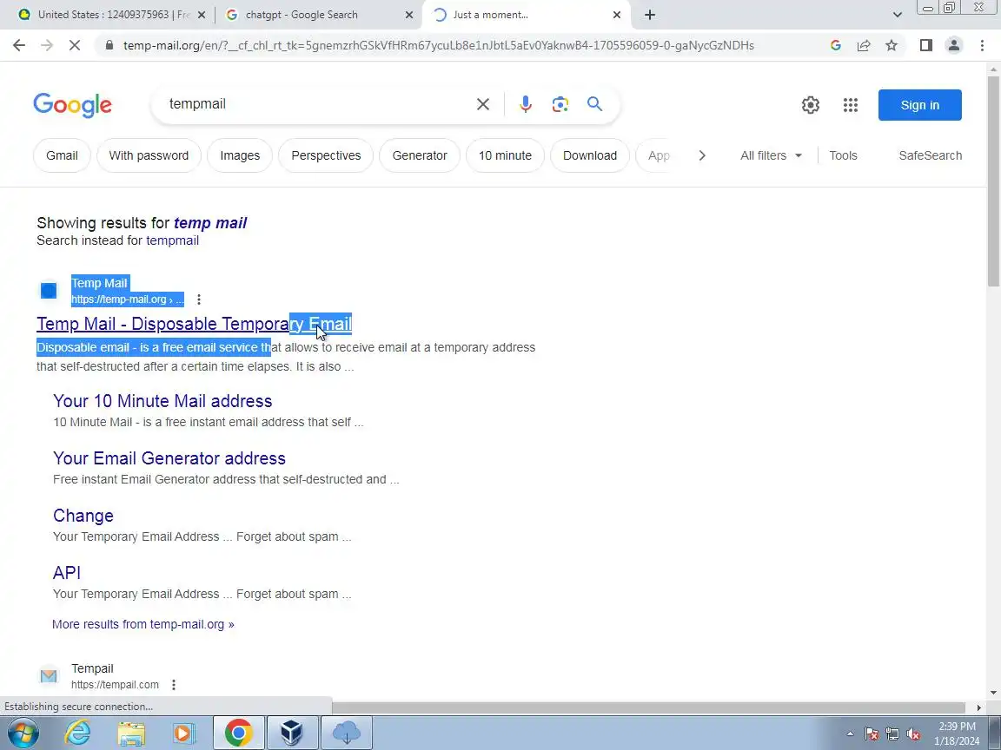Click the blue Sign in button
This screenshot has width=1001, height=750.
pos(920,105)
